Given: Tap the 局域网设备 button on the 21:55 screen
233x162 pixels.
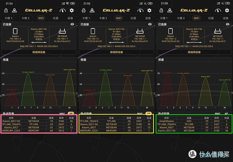Looking at the screenshot, I should click(116, 52).
